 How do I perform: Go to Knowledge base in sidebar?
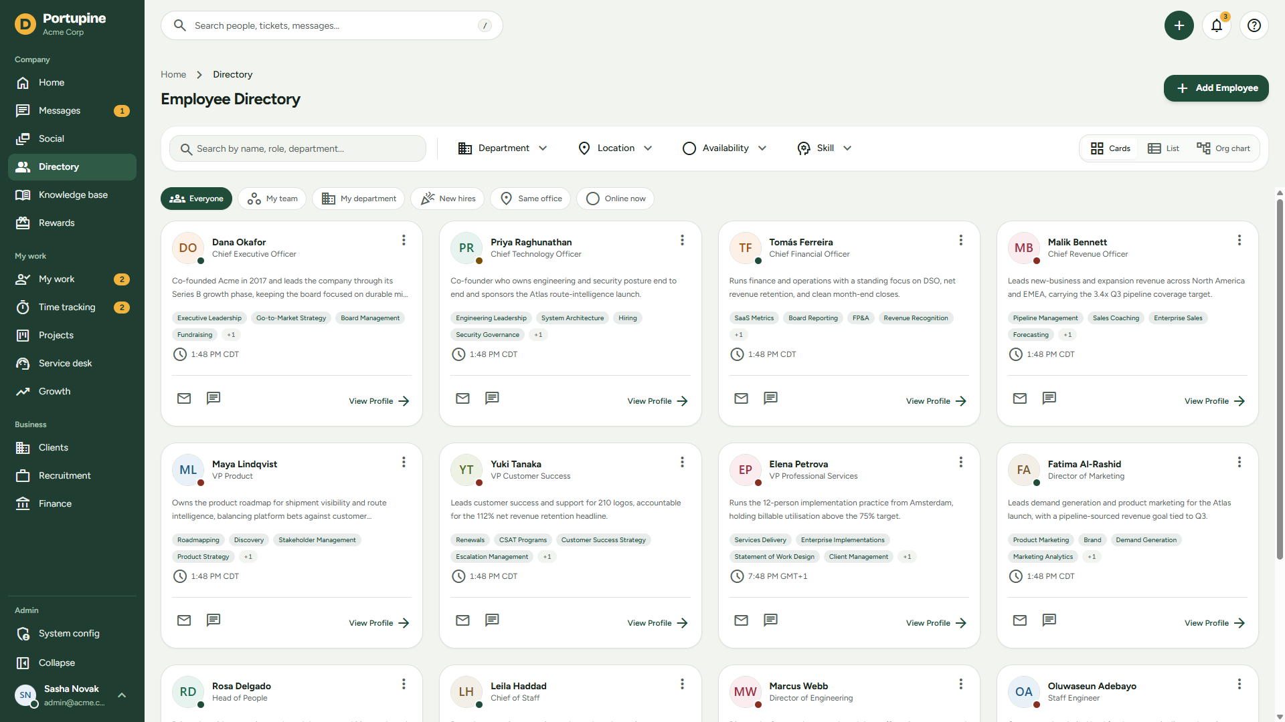pyautogui.click(x=72, y=195)
